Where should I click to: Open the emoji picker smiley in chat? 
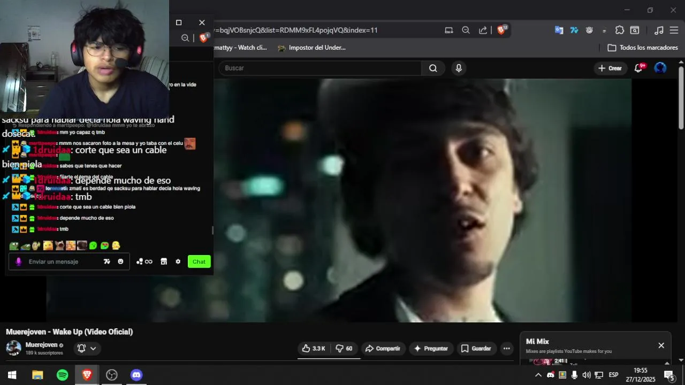120,261
